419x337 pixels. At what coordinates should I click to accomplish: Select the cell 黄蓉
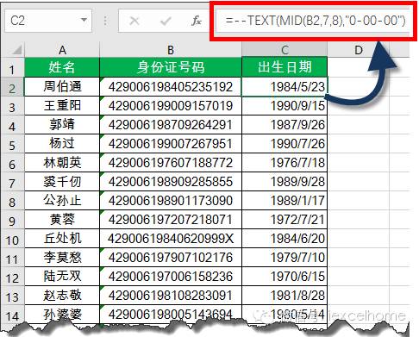(62, 220)
